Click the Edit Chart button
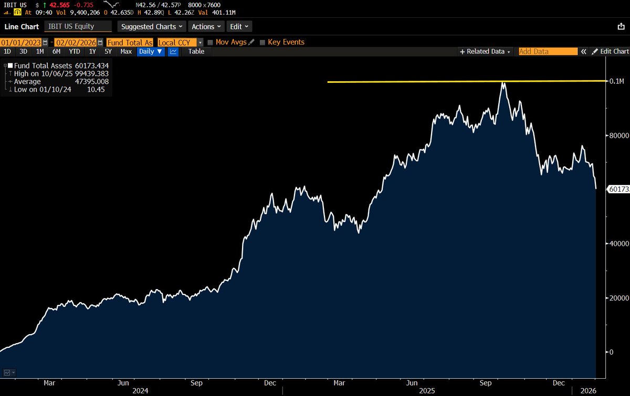630x396 pixels. pos(610,51)
